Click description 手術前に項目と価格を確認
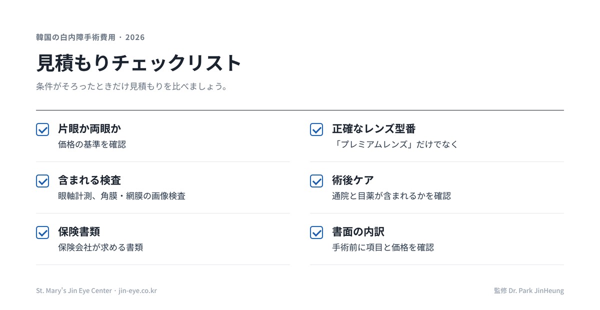This screenshot has width=600, height=310. [383, 247]
